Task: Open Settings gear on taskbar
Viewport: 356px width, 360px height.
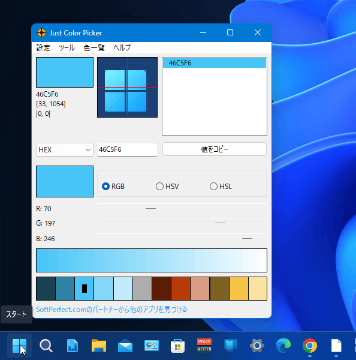Action: (257, 346)
